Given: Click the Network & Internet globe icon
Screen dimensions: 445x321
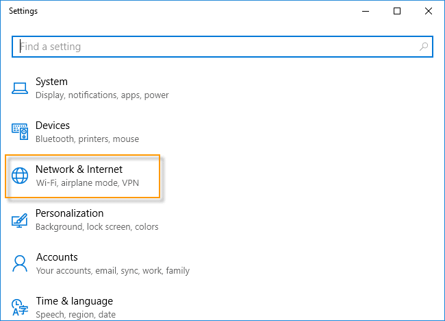Looking at the screenshot, I should 20,176.
